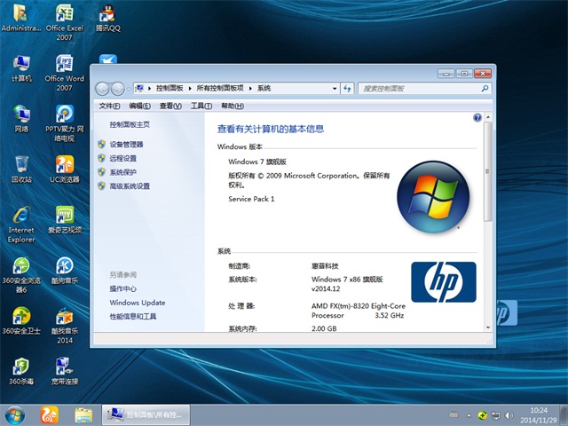Click the blue help question mark icon
This screenshot has width=568, height=426.
tap(477, 117)
